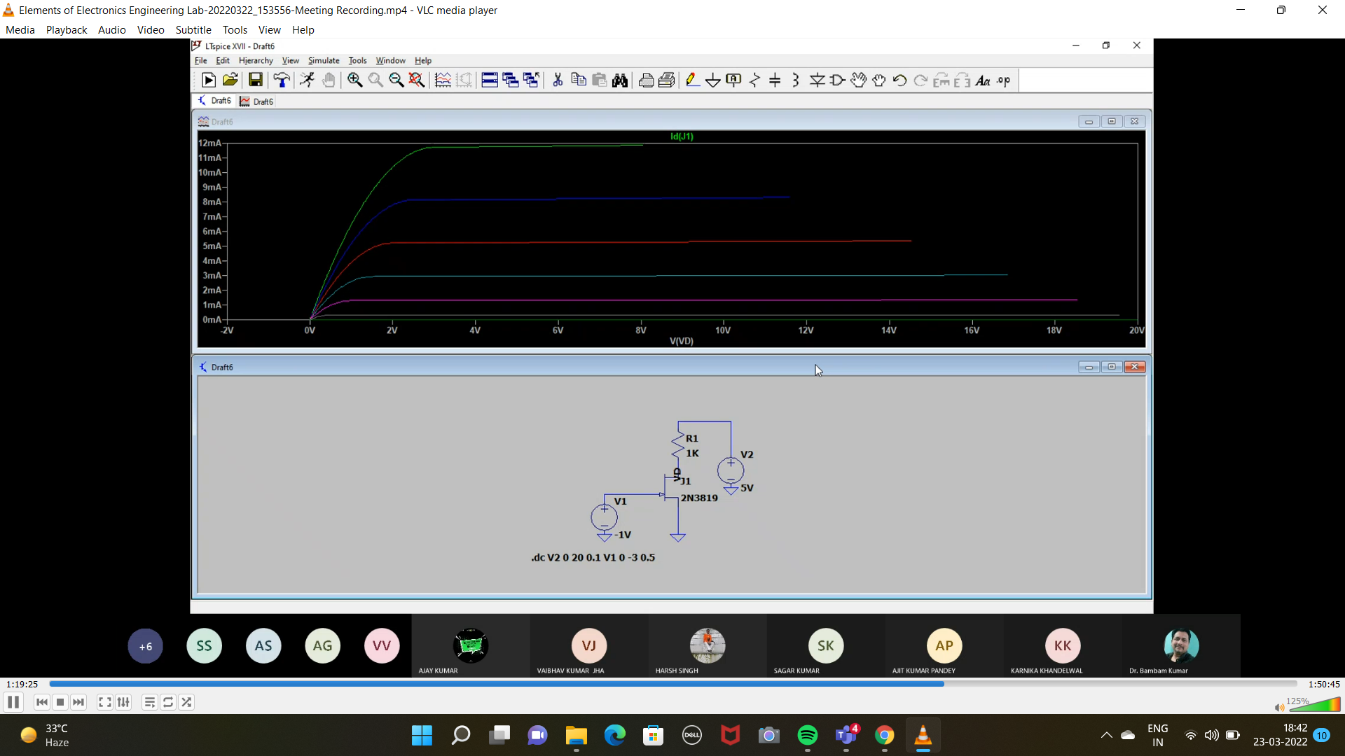Toggle VLC fullscreen mode

click(105, 702)
